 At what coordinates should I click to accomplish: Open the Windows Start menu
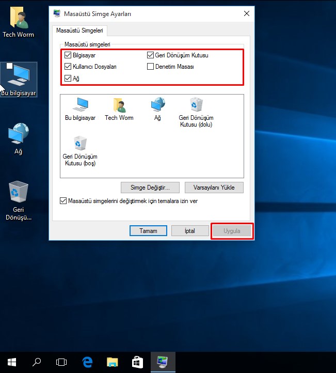[11, 362]
